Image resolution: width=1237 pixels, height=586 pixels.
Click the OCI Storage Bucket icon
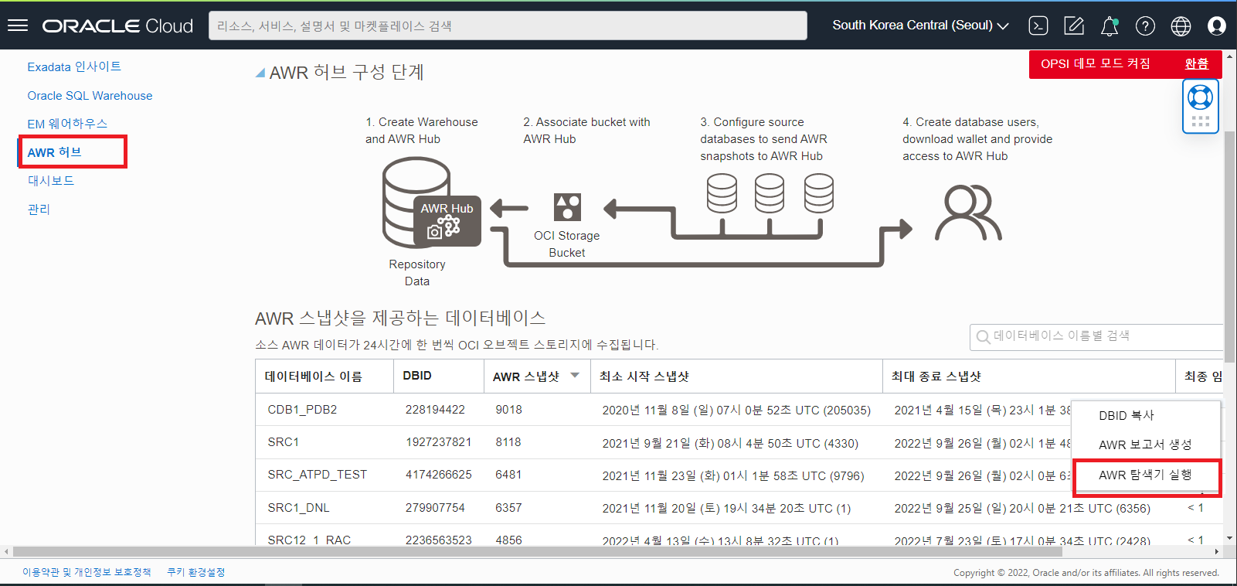tap(567, 207)
